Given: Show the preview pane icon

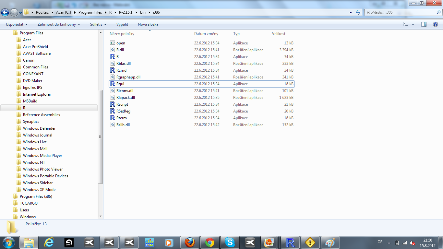Looking at the screenshot, I should (424, 24).
